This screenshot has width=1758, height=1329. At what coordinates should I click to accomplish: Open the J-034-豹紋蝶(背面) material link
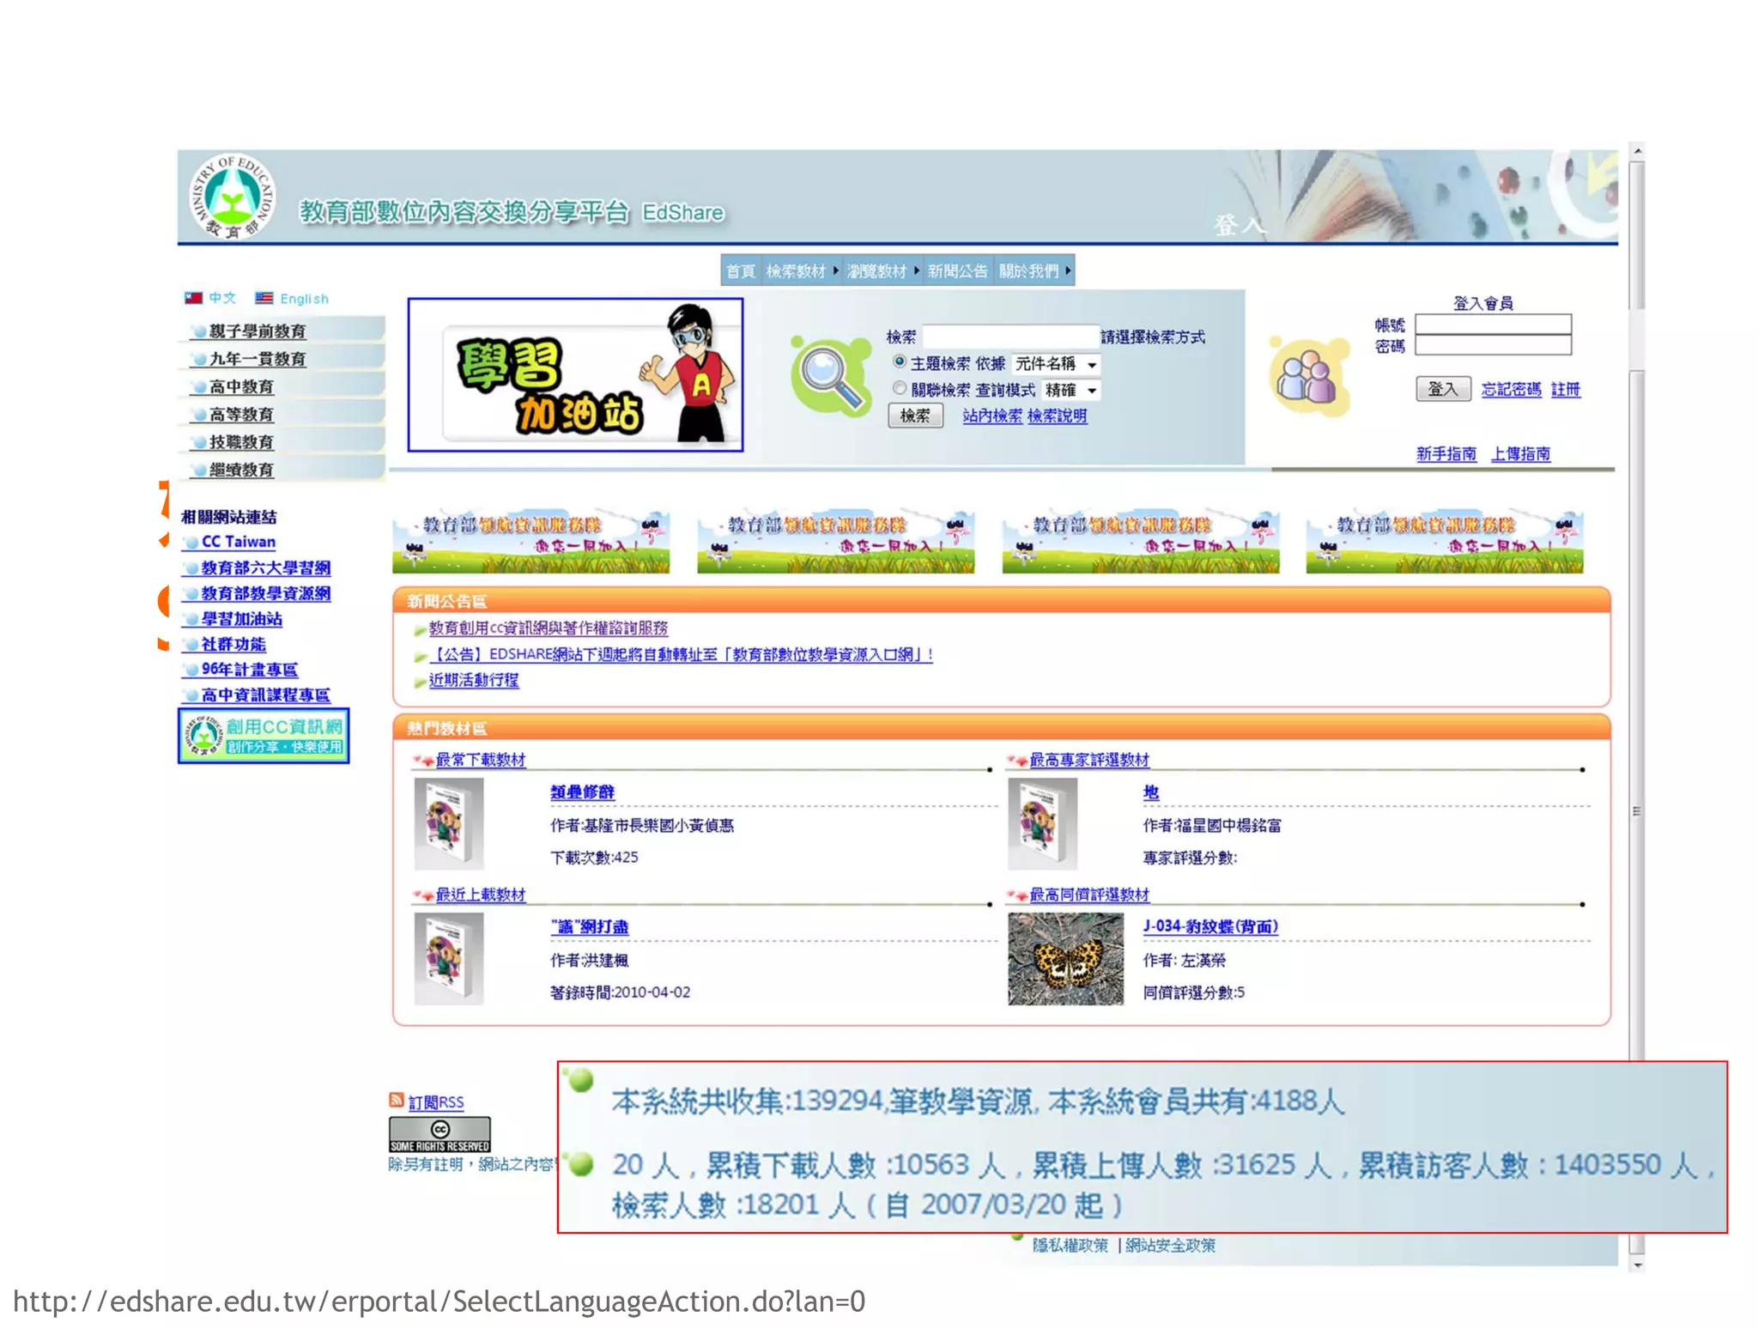click(1210, 926)
